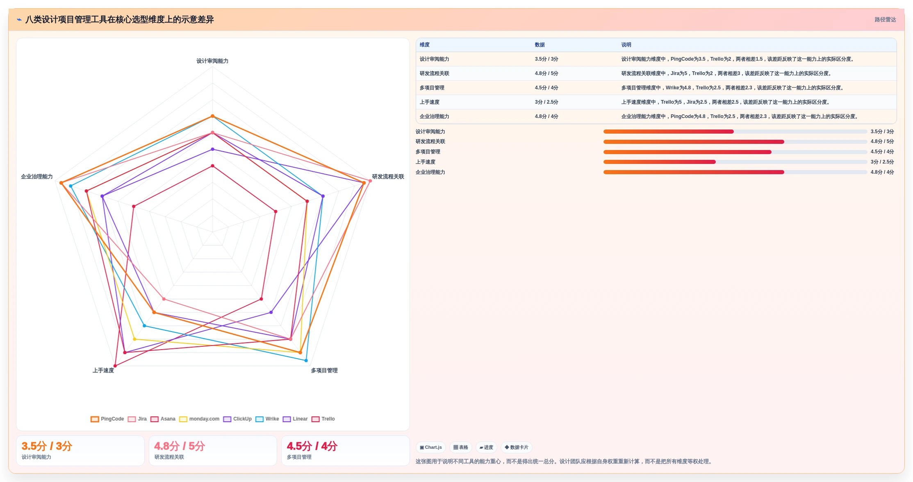Click the blue icon before the title
913x482 pixels.
point(19,20)
